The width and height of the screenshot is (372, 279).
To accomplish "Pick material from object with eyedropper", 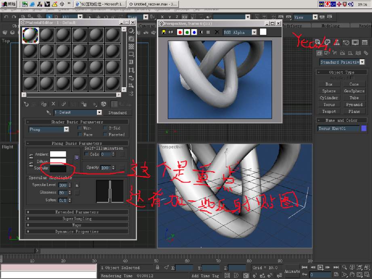I will tap(48, 113).
